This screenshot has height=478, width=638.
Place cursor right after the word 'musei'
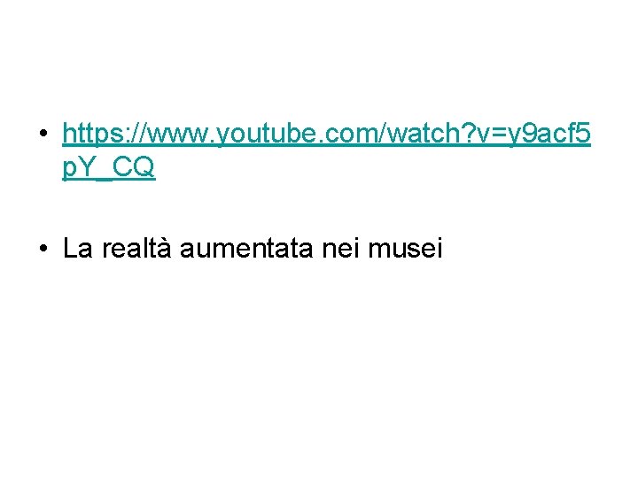coord(444,248)
